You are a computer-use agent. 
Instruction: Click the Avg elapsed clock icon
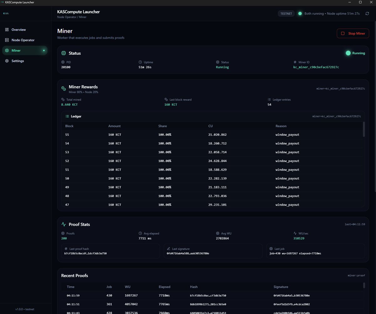point(140,233)
